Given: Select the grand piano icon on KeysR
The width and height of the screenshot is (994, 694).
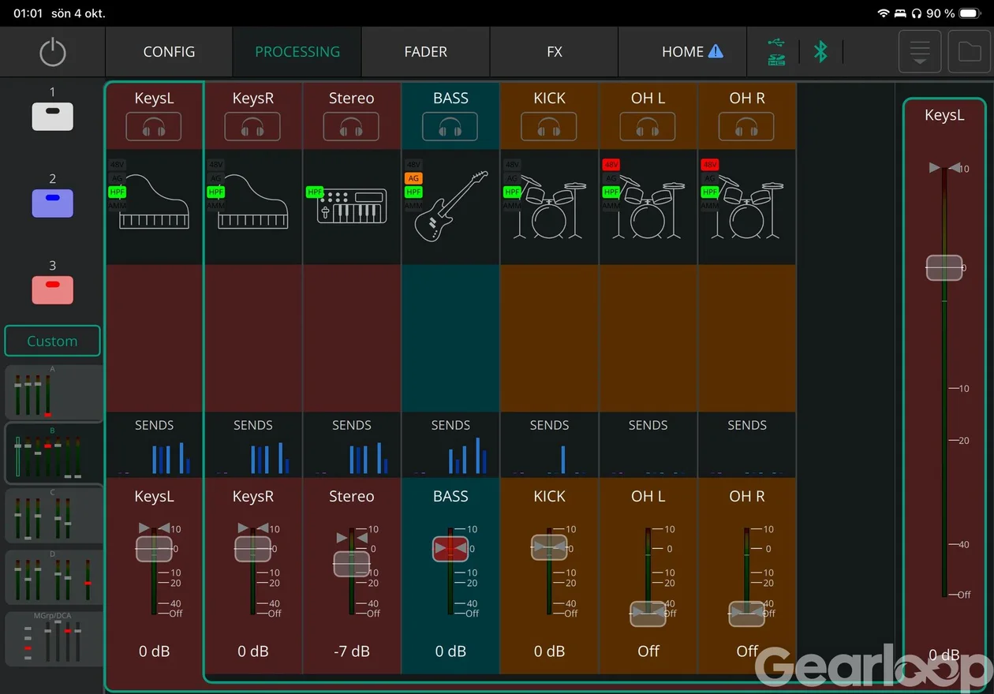Looking at the screenshot, I should coord(253,202).
